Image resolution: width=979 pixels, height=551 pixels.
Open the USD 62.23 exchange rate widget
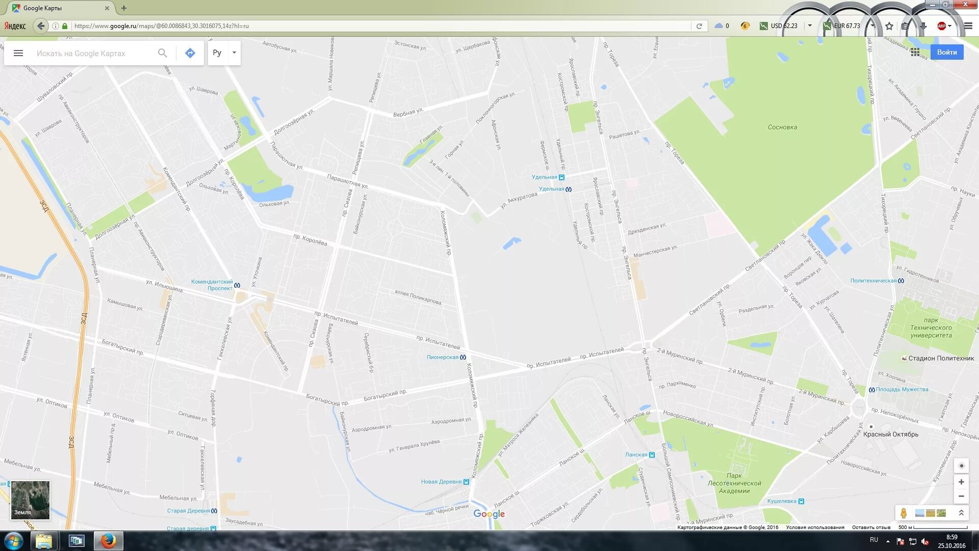click(779, 26)
